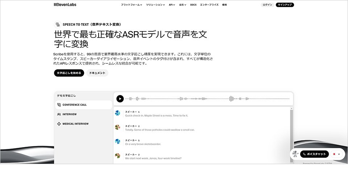The height and width of the screenshot is (175, 348).
Task: Open the ドキュメント button
Action: (x=97, y=73)
